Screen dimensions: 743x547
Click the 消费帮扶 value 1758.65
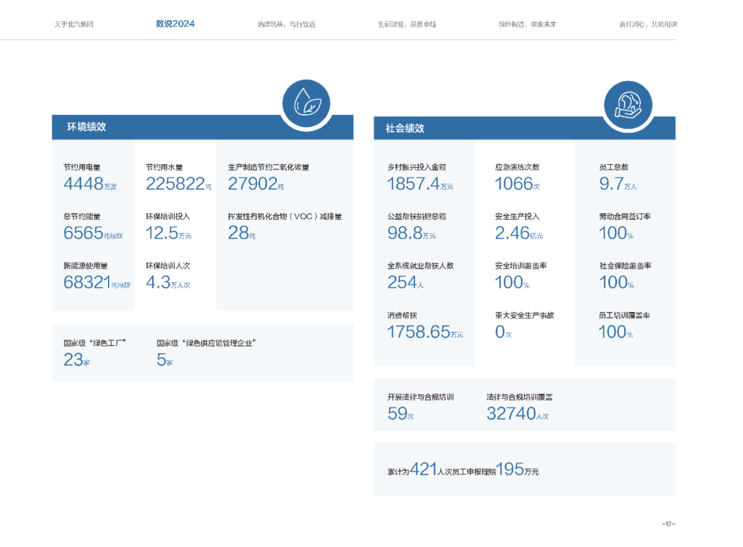418,332
